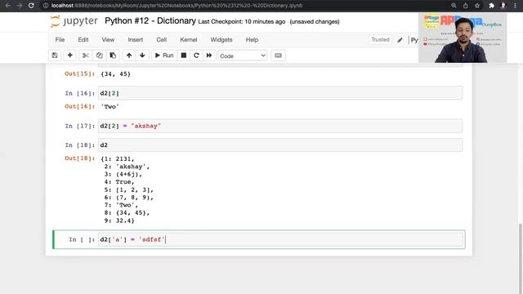Click browser forward arrow
This screenshot has height=294, width=523.
pos(20,6)
